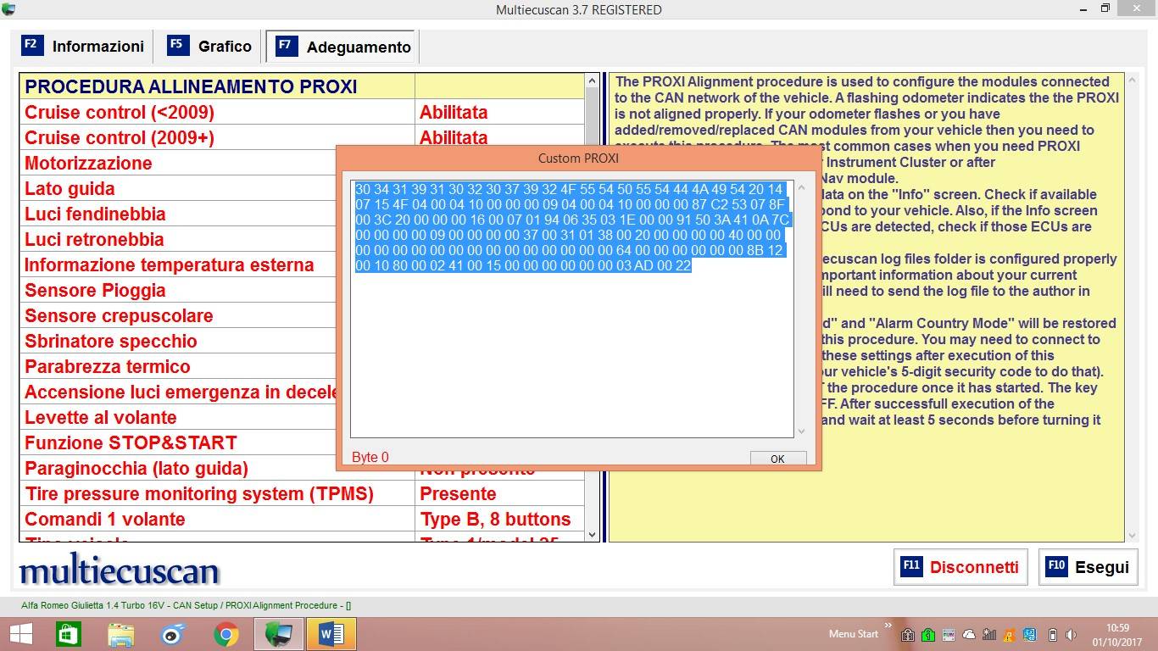This screenshot has width=1158, height=651.
Task: Select the 'Lato guida' parameter row
Action: pos(178,189)
